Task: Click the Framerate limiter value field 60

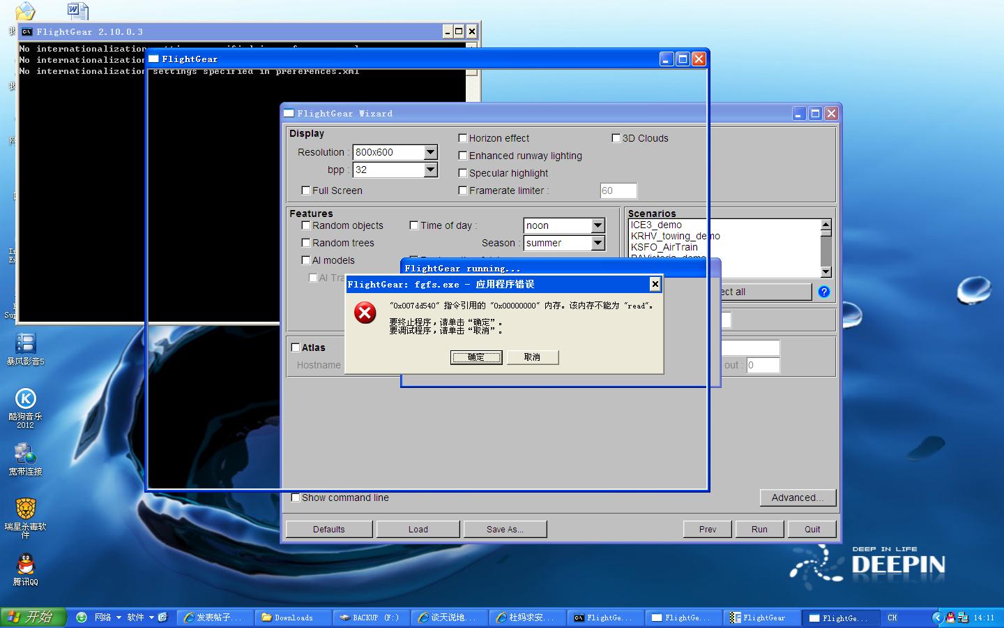Action: [x=618, y=190]
